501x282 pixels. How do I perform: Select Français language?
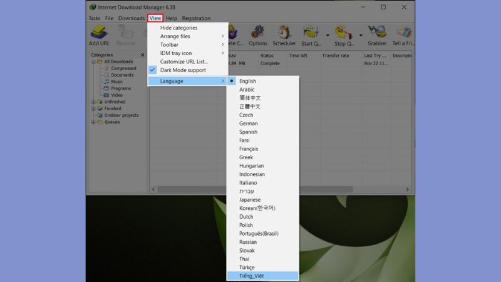[x=263, y=149]
